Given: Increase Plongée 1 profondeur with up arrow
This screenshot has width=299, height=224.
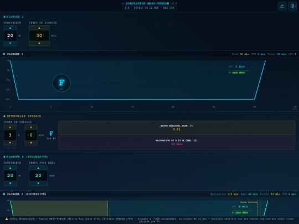Looking at the screenshot, I should click(x=11, y=28).
